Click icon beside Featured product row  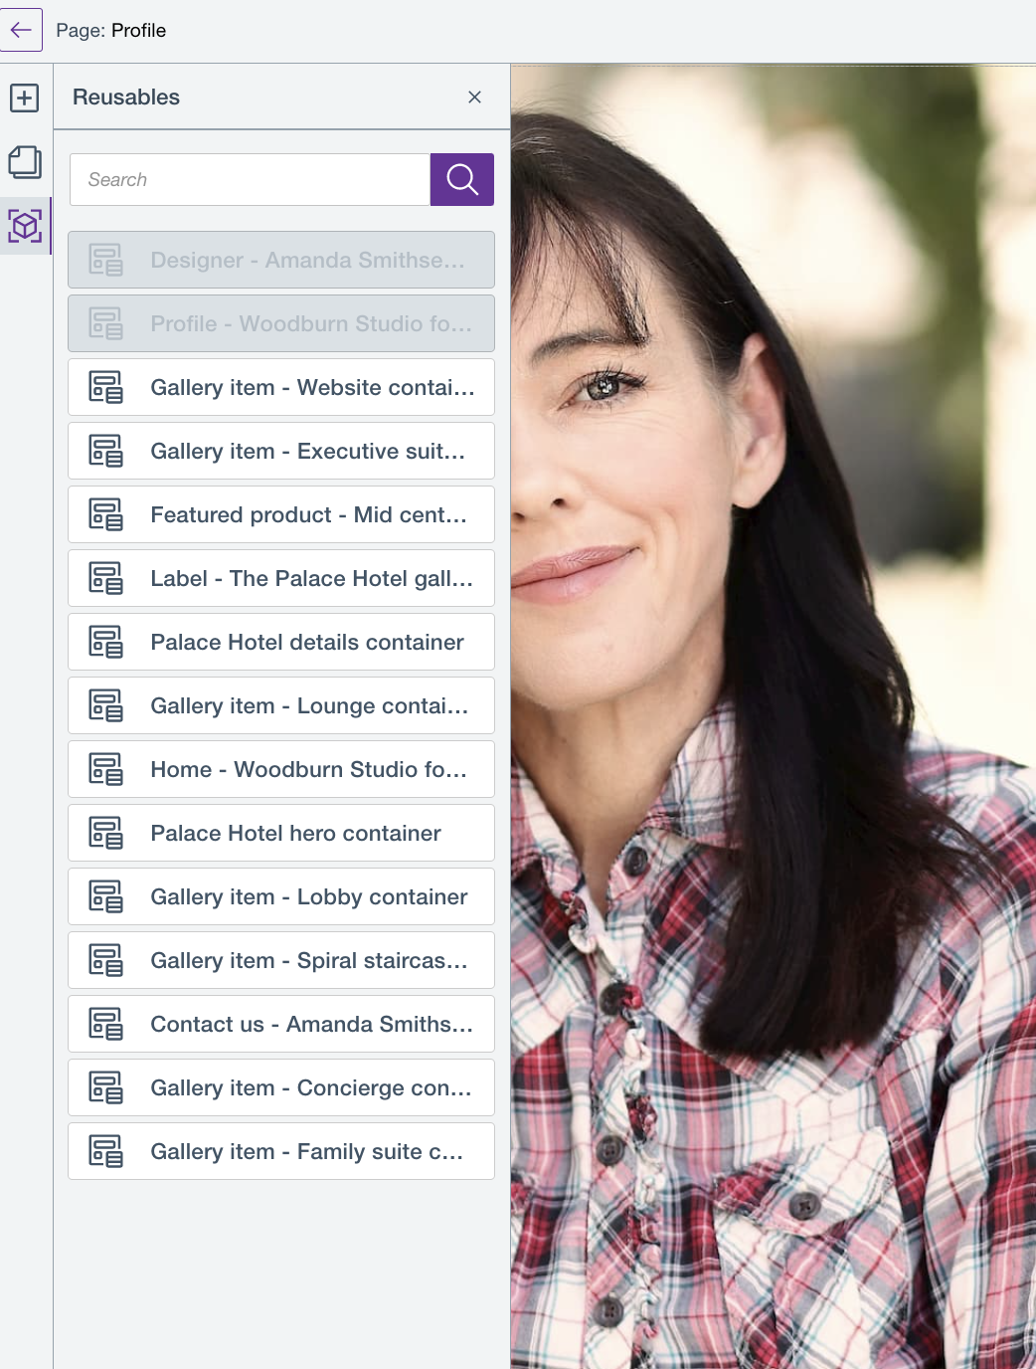click(x=106, y=514)
